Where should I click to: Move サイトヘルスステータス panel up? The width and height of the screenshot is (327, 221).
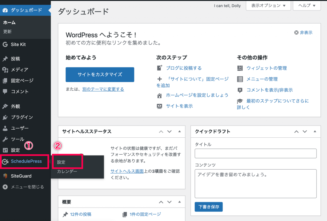[161, 132]
